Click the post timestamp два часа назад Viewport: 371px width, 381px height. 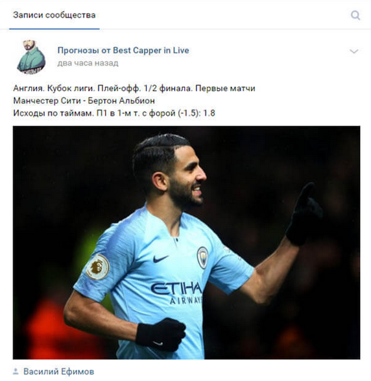click(x=88, y=63)
